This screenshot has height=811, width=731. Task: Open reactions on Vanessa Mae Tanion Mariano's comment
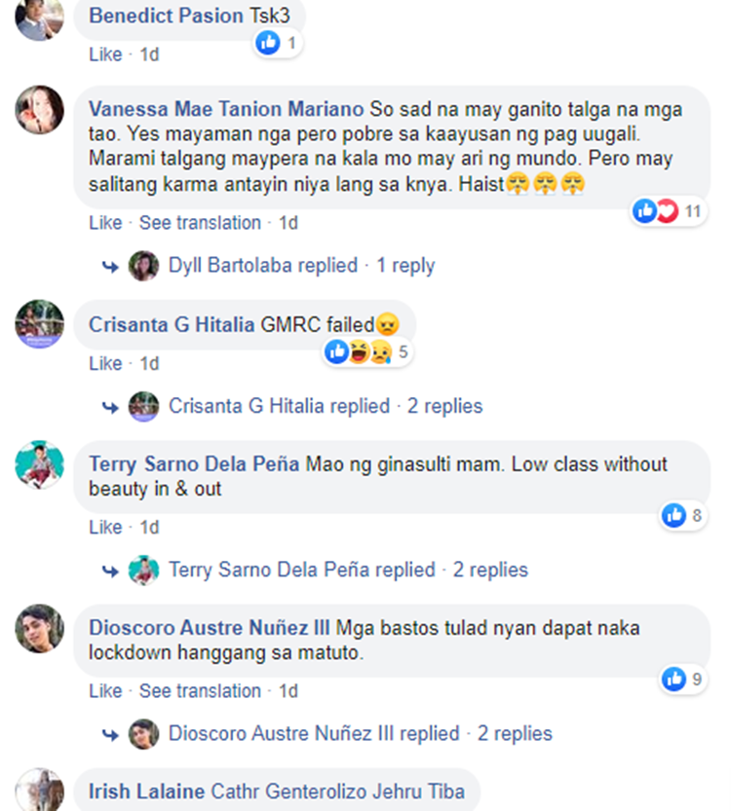point(669,211)
